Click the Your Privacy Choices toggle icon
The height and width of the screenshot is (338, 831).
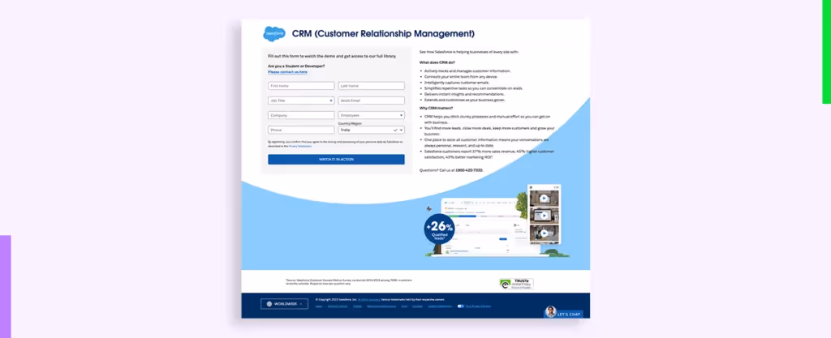[x=461, y=306]
